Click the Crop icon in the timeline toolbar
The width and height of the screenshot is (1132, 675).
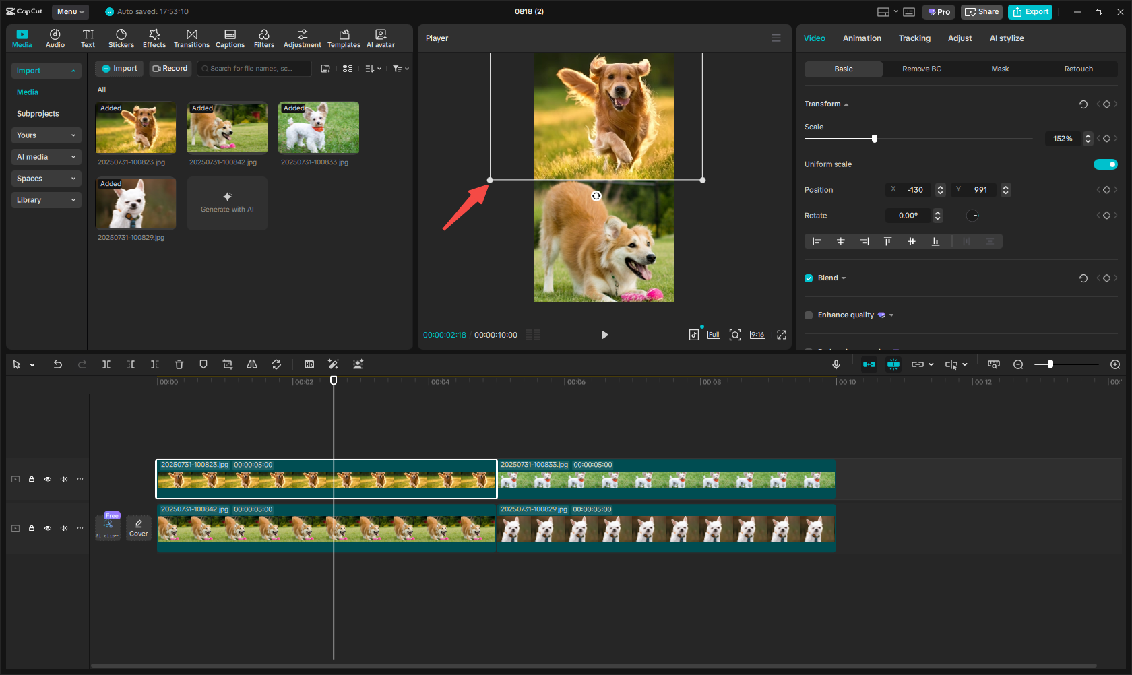(228, 364)
